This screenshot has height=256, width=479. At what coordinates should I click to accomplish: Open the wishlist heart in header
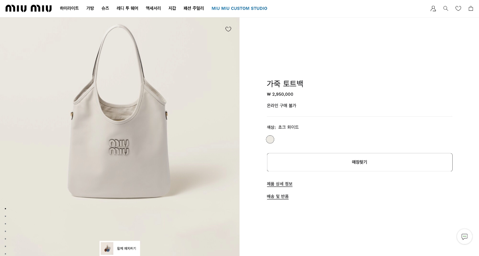coord(458,8)
